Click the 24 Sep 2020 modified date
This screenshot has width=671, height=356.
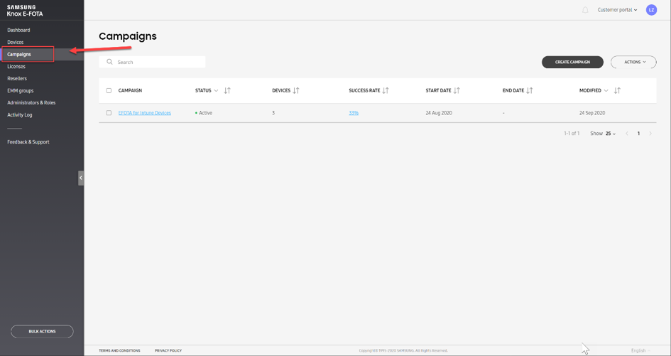(x=592, y=113)
